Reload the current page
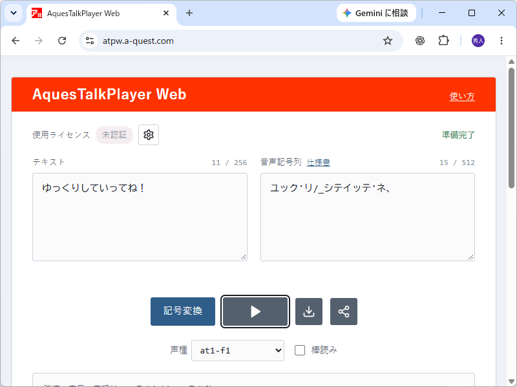Image resolution: width=517 pixels, height=387 pixels. click(x=62, y=41)
